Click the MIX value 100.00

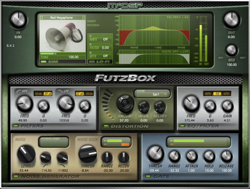232,65
